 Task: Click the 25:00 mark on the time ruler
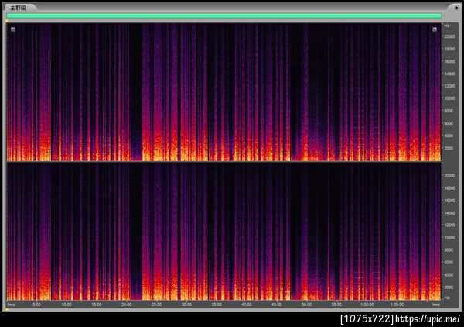coord(156,305)
